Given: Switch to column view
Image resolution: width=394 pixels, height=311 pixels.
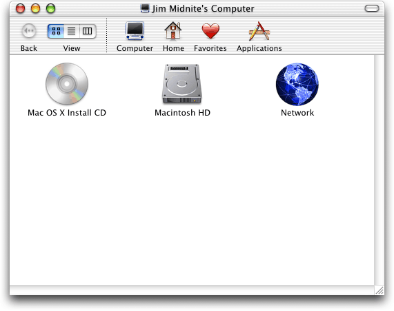Looking at the screenshot, I should 88,31.
